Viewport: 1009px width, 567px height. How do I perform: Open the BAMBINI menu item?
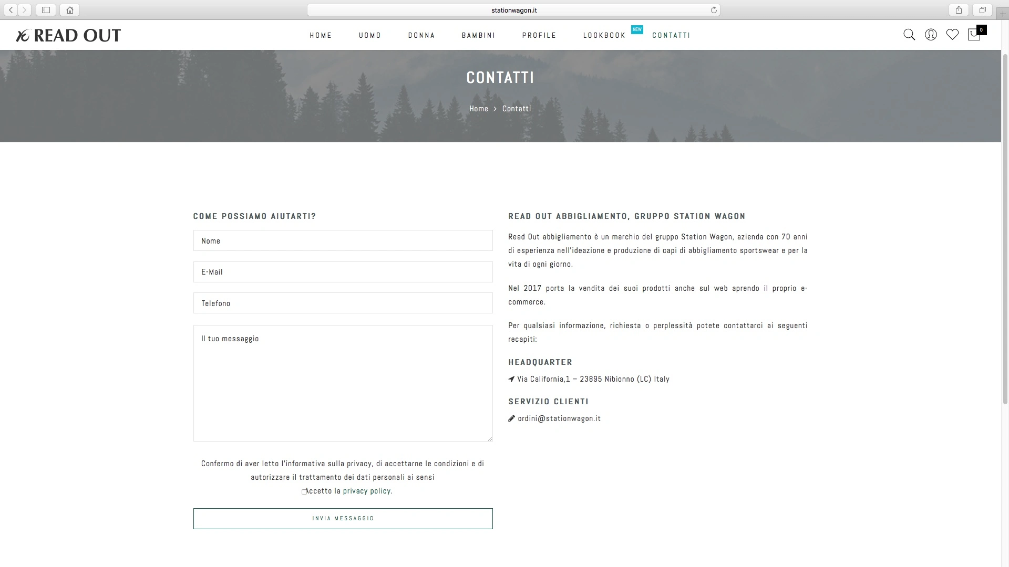478,35
